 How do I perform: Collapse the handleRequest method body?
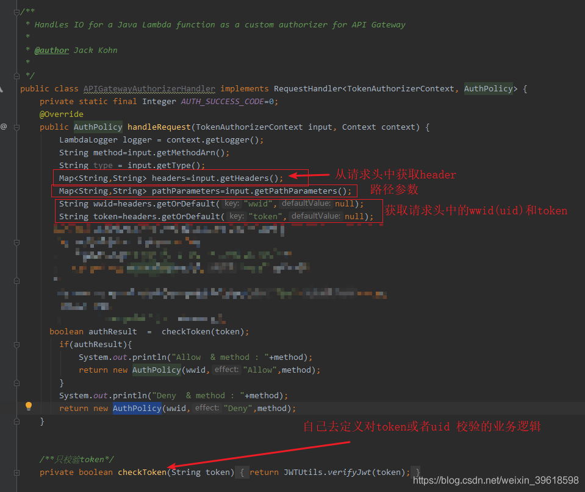[16, 127]
